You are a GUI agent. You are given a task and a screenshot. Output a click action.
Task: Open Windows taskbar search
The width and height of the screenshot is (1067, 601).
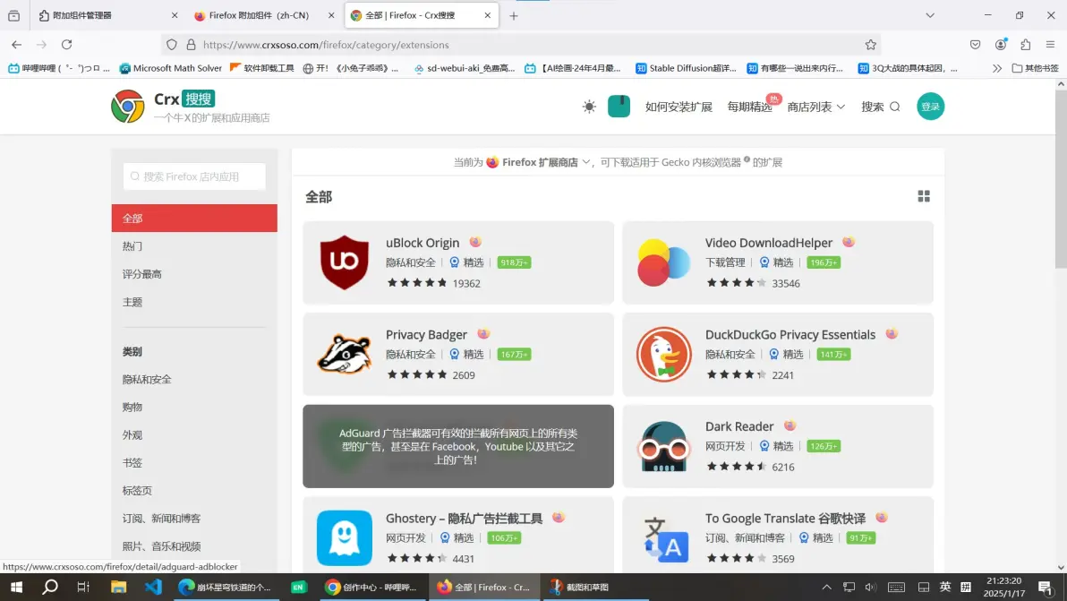[49, 587]
